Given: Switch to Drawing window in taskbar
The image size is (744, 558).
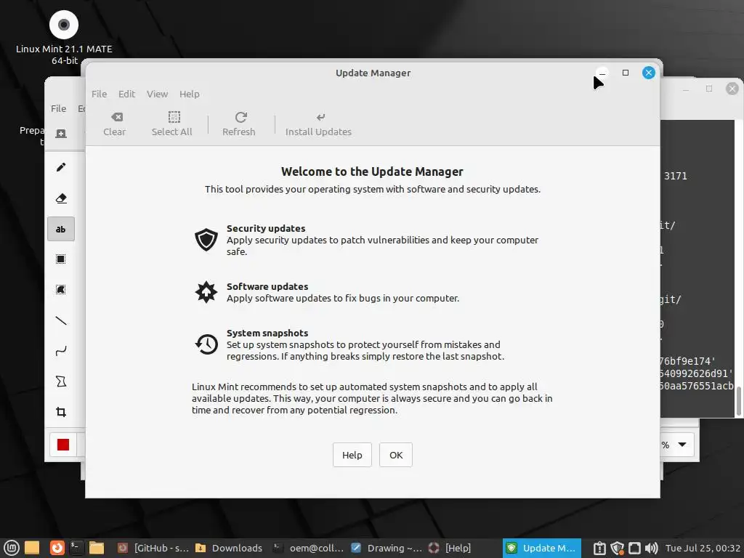Looking at the screenshot, I should (387, 548).
